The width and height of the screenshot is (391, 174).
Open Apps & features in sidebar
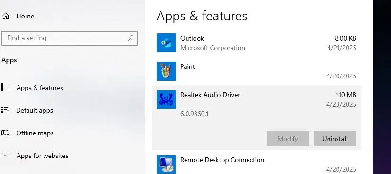coord(40,88)
